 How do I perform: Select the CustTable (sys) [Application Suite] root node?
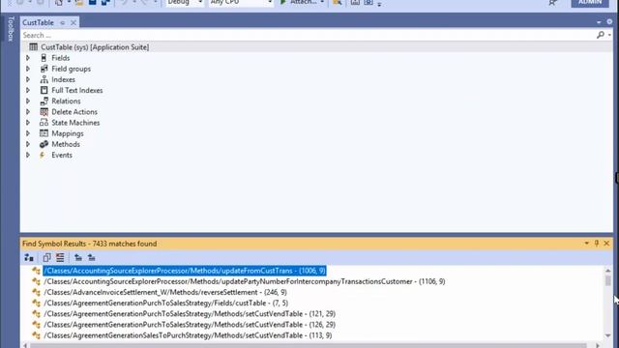click(x=95, y=47)
